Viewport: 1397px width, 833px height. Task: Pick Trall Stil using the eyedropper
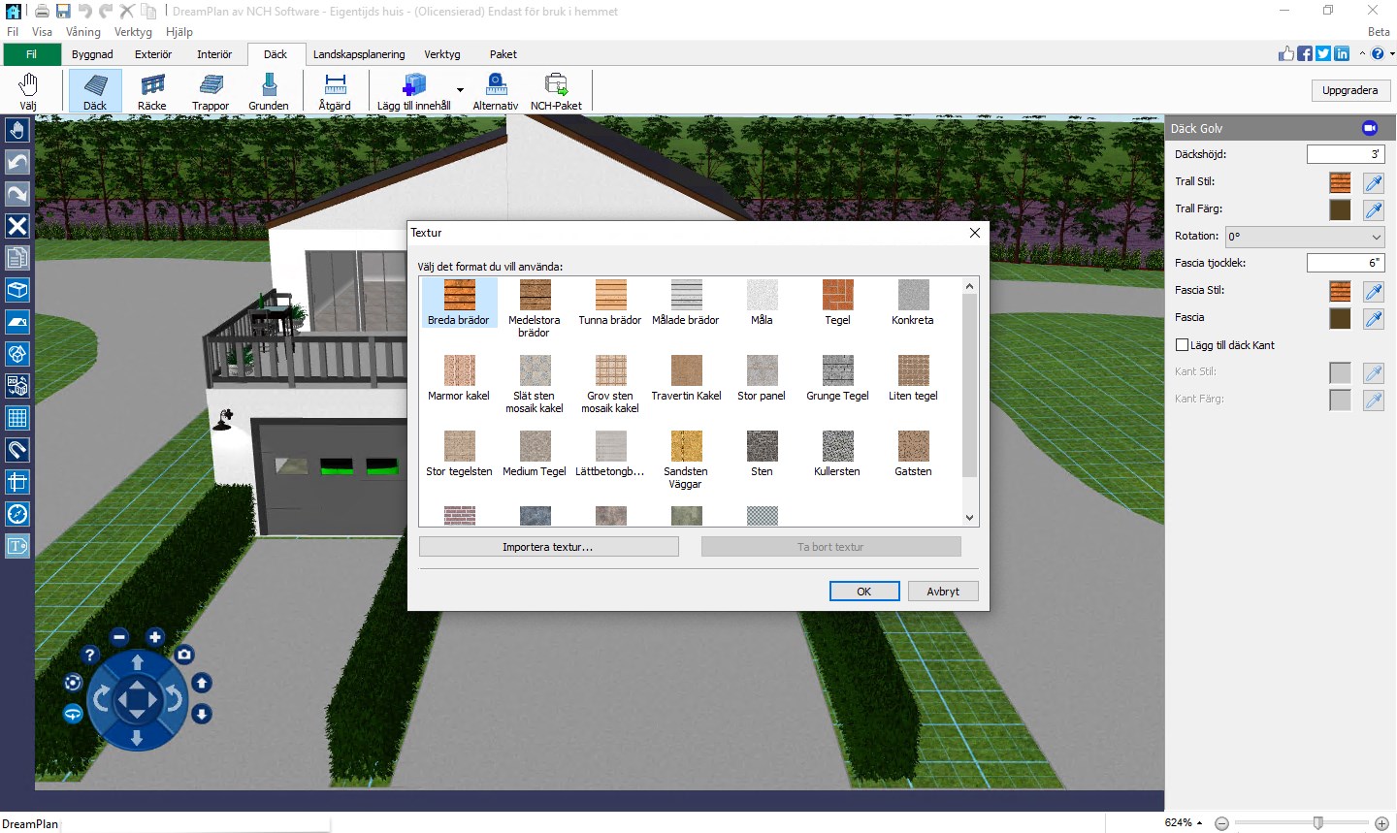(1373, 182)
